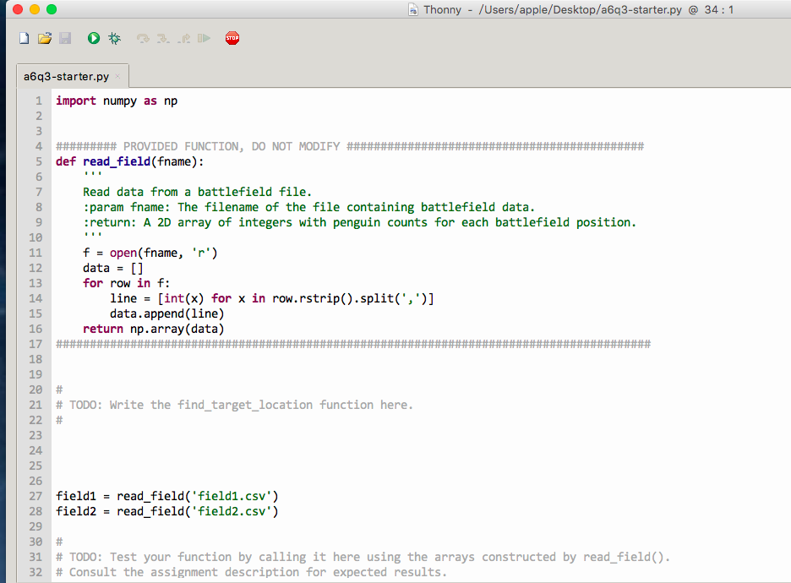This screenshot has height=583, width=791.
Task: Click the 'data = []' line
Action: click(113, 269)
